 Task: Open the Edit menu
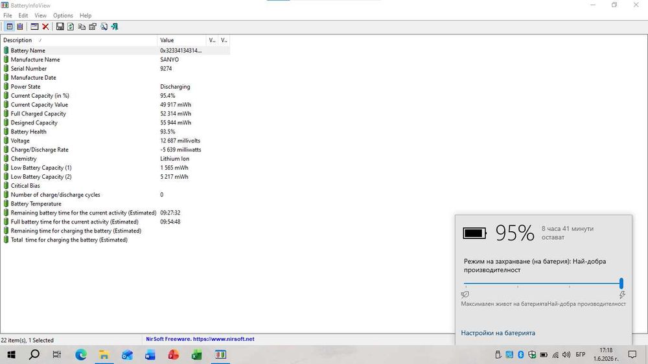(x=23, y=16)
